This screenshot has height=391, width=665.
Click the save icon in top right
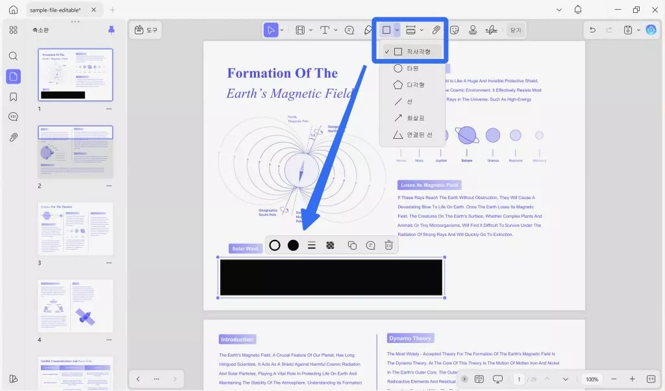(628, 30)
